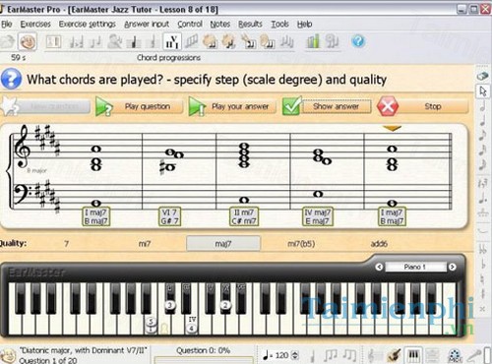
Task: Click the large blue question mark icon
Action: coord(12,79)
